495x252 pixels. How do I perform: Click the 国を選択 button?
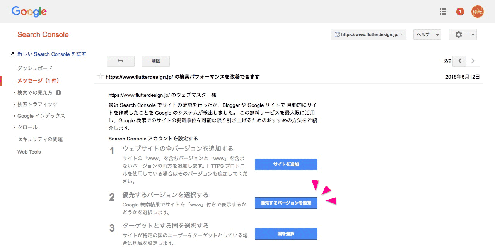(286, 234)
